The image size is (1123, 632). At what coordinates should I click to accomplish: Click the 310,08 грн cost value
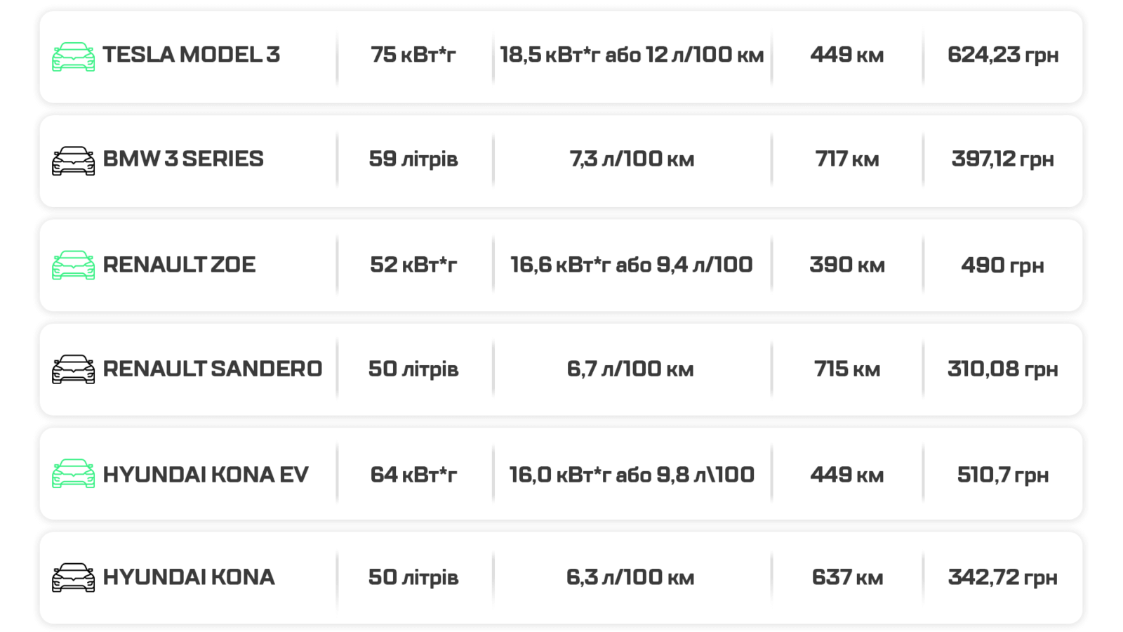click(1002, 369)
